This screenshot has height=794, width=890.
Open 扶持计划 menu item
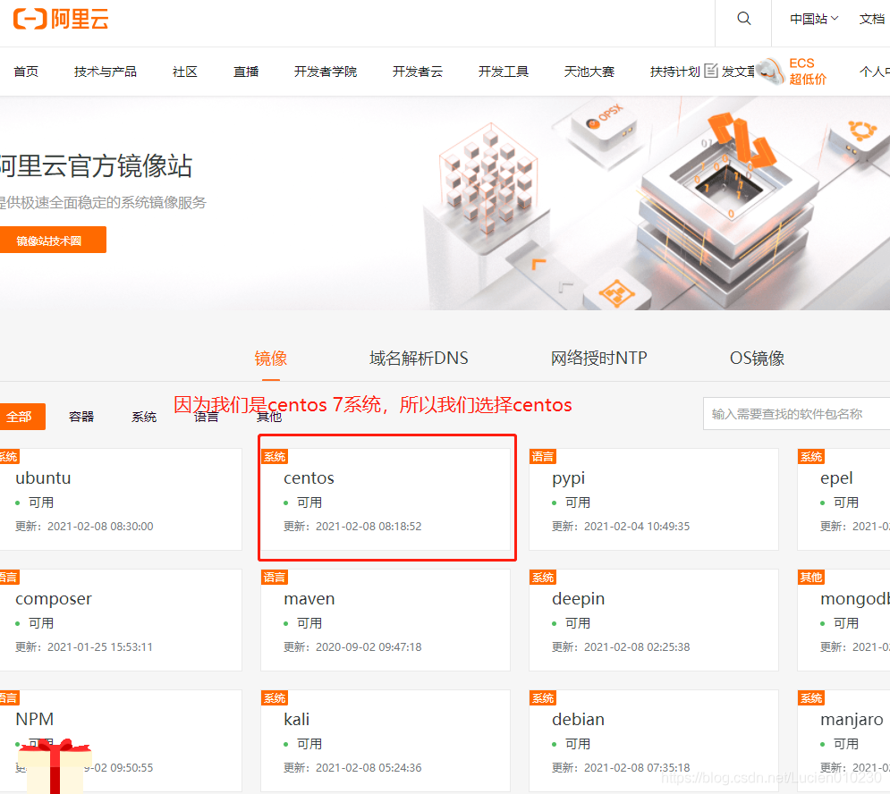pyautogui.click(x=674, y=72)
